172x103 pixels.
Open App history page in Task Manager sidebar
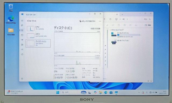click(x=22, y=35)
